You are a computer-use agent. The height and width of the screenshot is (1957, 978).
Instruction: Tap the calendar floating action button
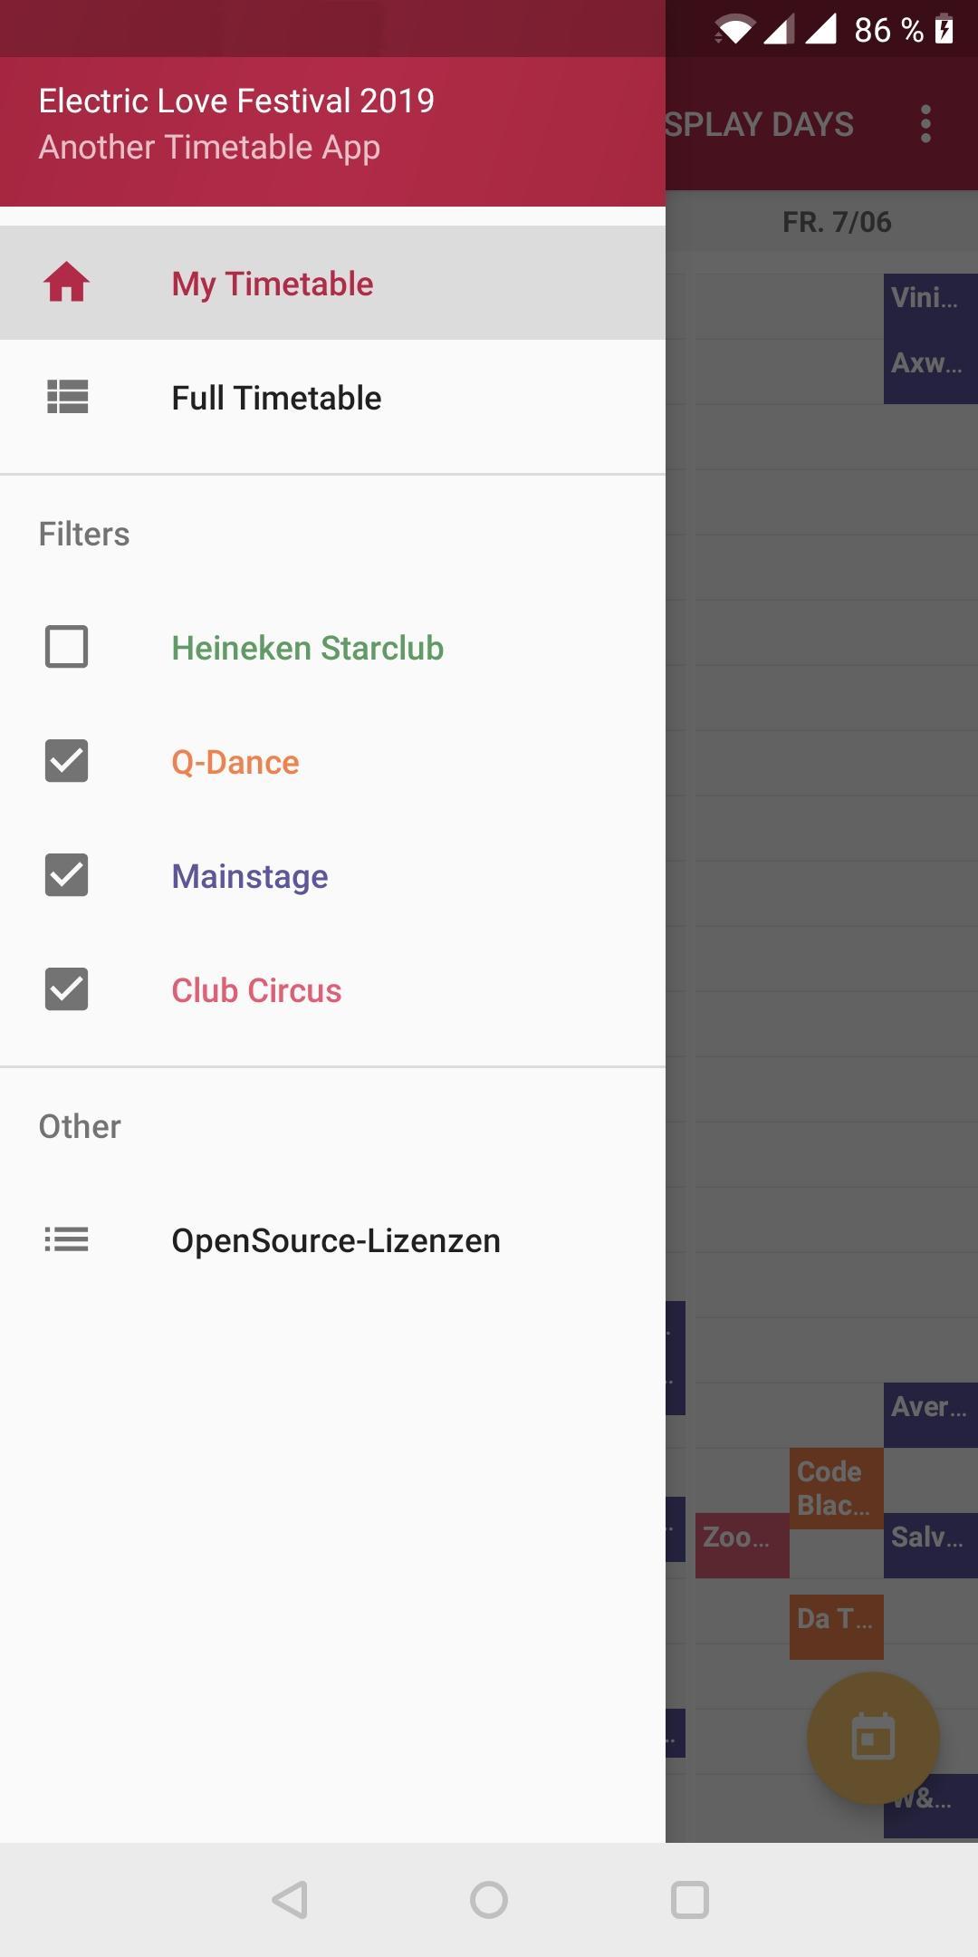(x=873, y=1738)
